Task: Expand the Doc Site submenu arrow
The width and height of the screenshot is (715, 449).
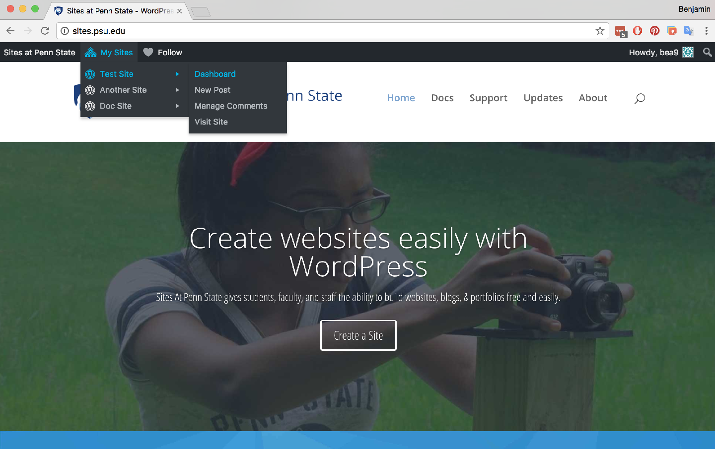Action: [177, 106]
